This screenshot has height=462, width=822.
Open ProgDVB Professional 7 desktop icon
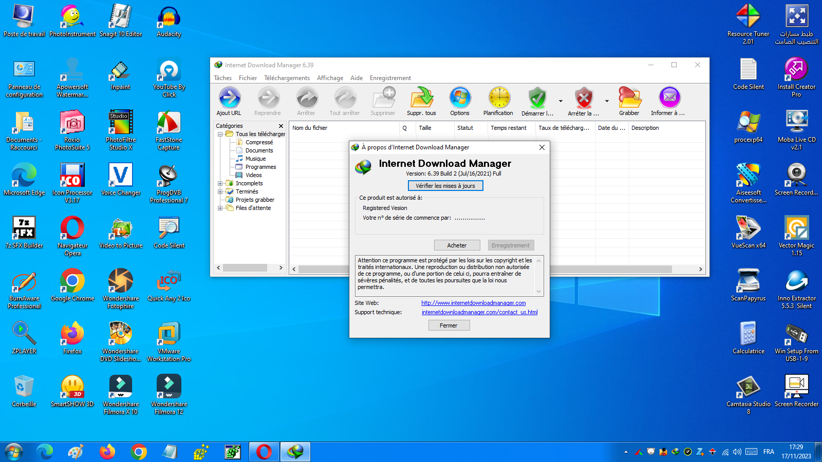tap(169, 183)
